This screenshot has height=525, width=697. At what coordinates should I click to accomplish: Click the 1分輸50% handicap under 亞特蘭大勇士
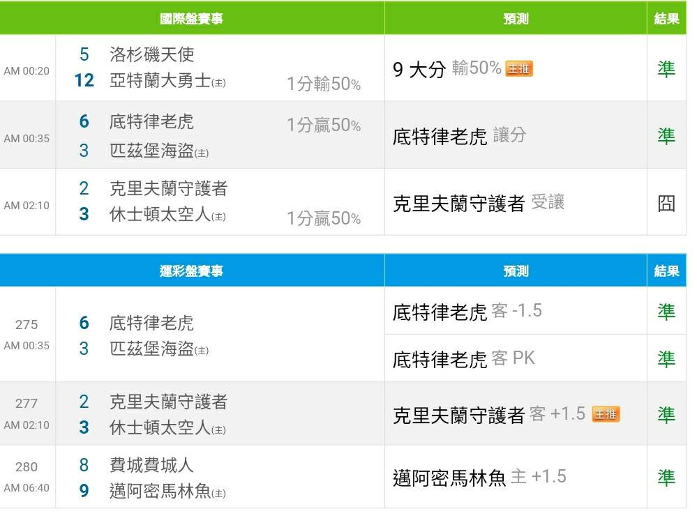[x=324, y=84]
